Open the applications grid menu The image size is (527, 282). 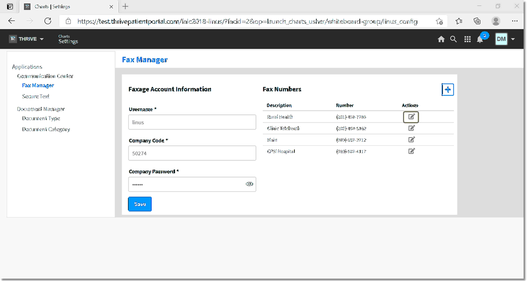[468, 39]
